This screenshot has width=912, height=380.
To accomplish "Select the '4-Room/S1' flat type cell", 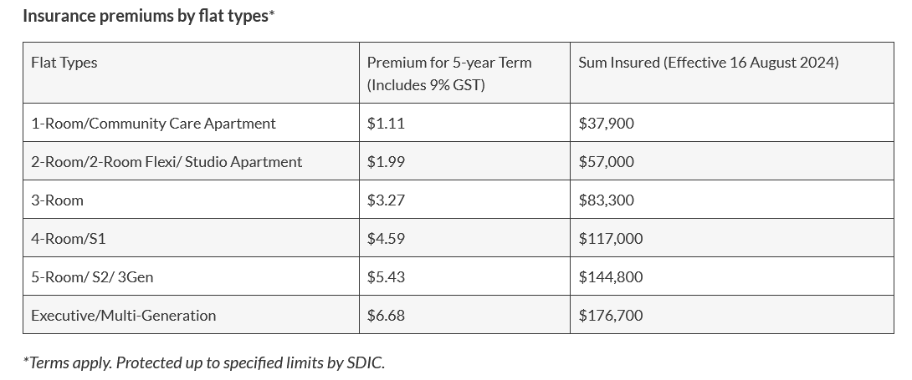I will (x=69, y=239).
